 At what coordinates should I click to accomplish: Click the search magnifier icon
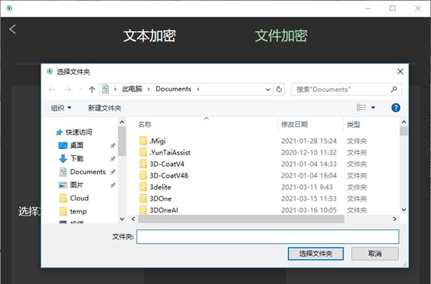pyautogui.click(x=394, y=89)
